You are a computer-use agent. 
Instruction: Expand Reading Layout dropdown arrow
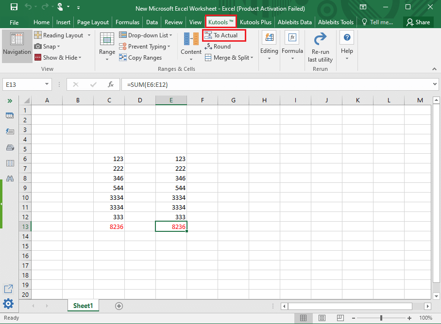point(89,35)
